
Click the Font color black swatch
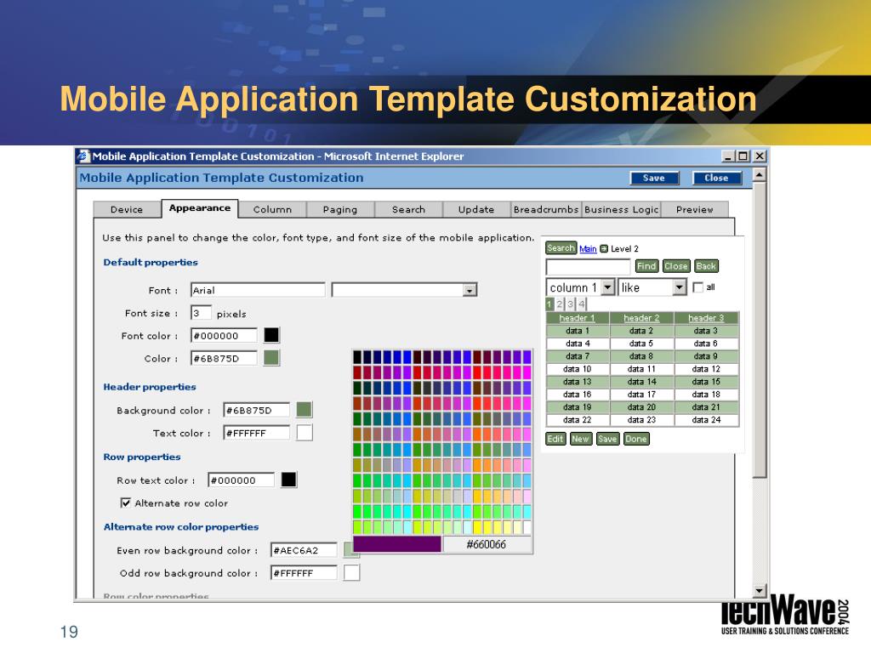coord(271,335)
